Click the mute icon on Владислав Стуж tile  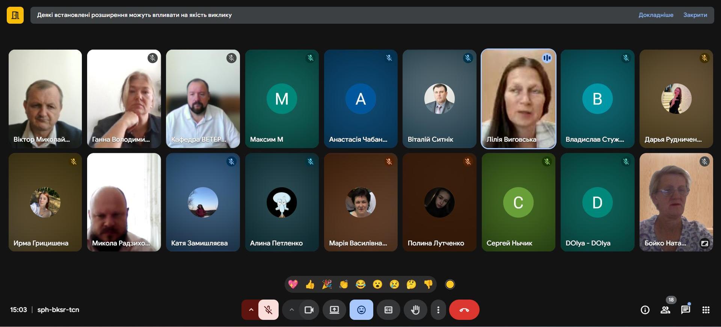[x=626, y=58]
